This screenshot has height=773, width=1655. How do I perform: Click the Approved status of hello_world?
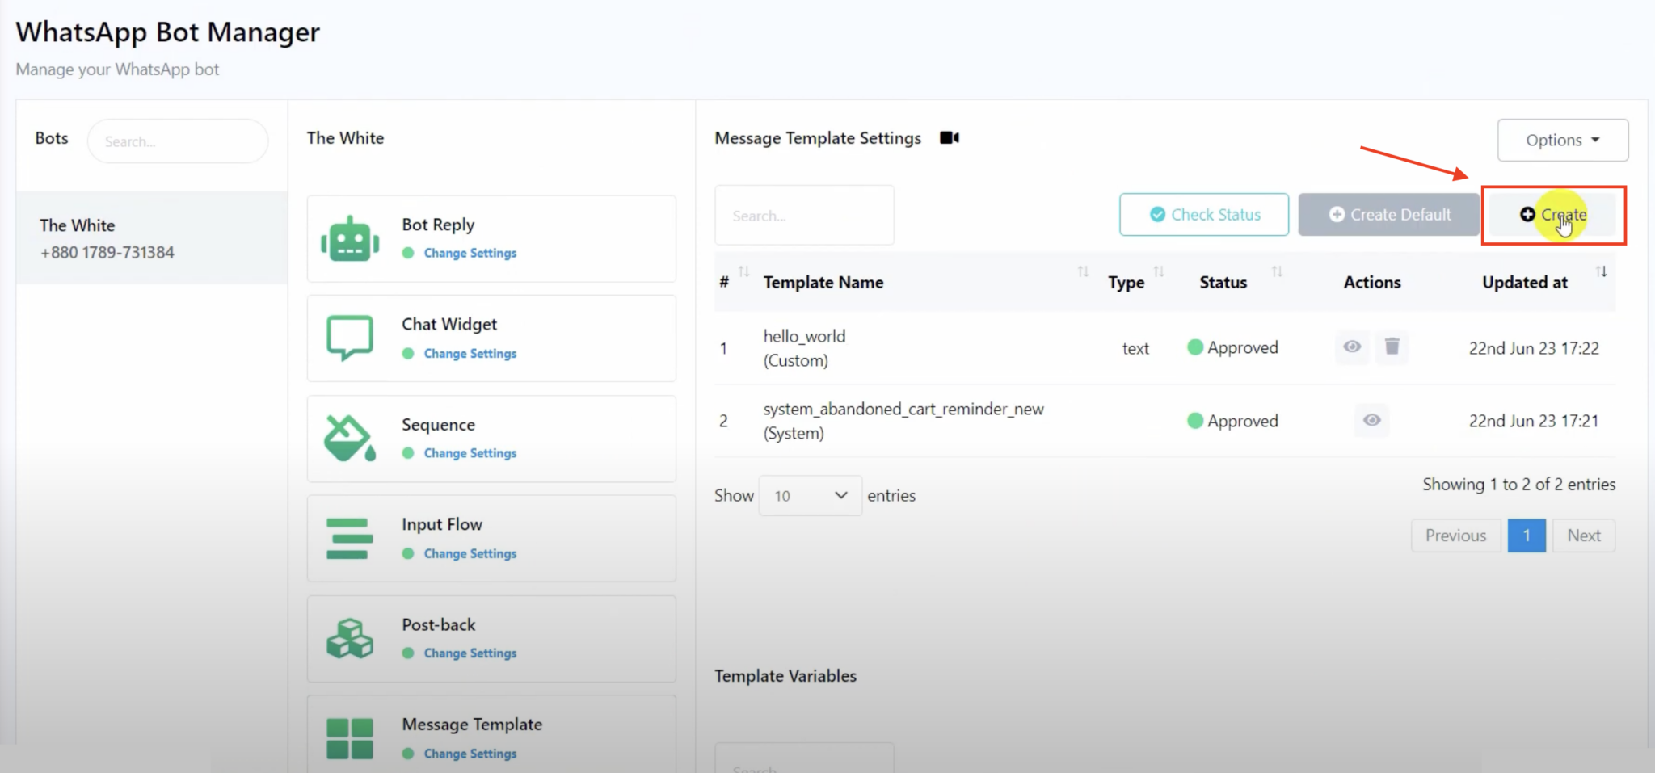1233,347
